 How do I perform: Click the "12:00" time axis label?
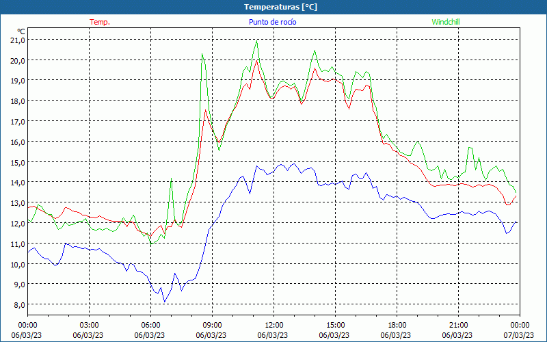point(273,325)
